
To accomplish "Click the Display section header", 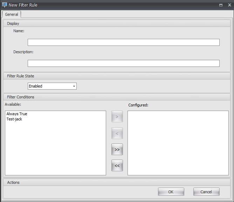I will [13, 23].
